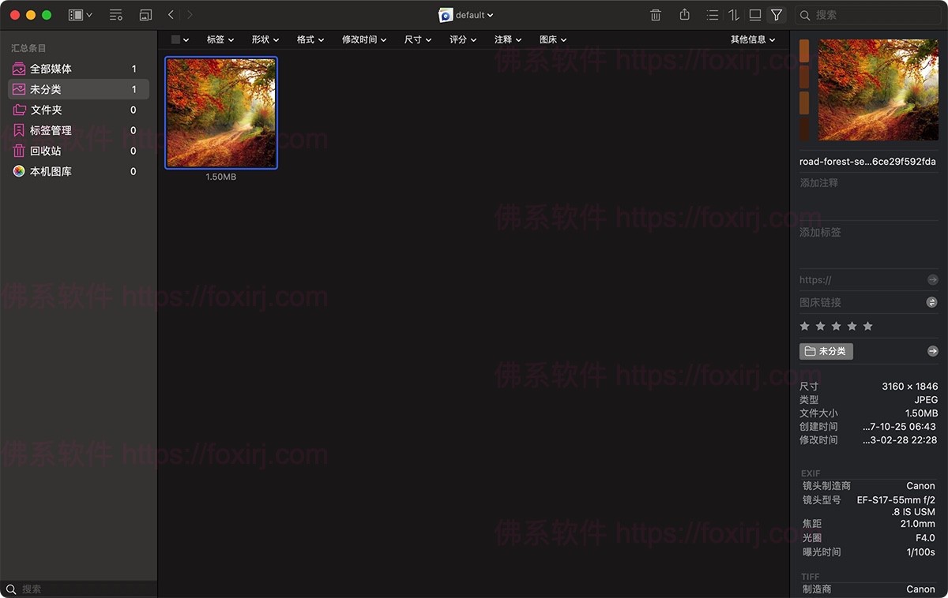Click the 未分类 folder button in details
Image resolution: width=948 pixels, height=598 pixels.
(826, 351)
